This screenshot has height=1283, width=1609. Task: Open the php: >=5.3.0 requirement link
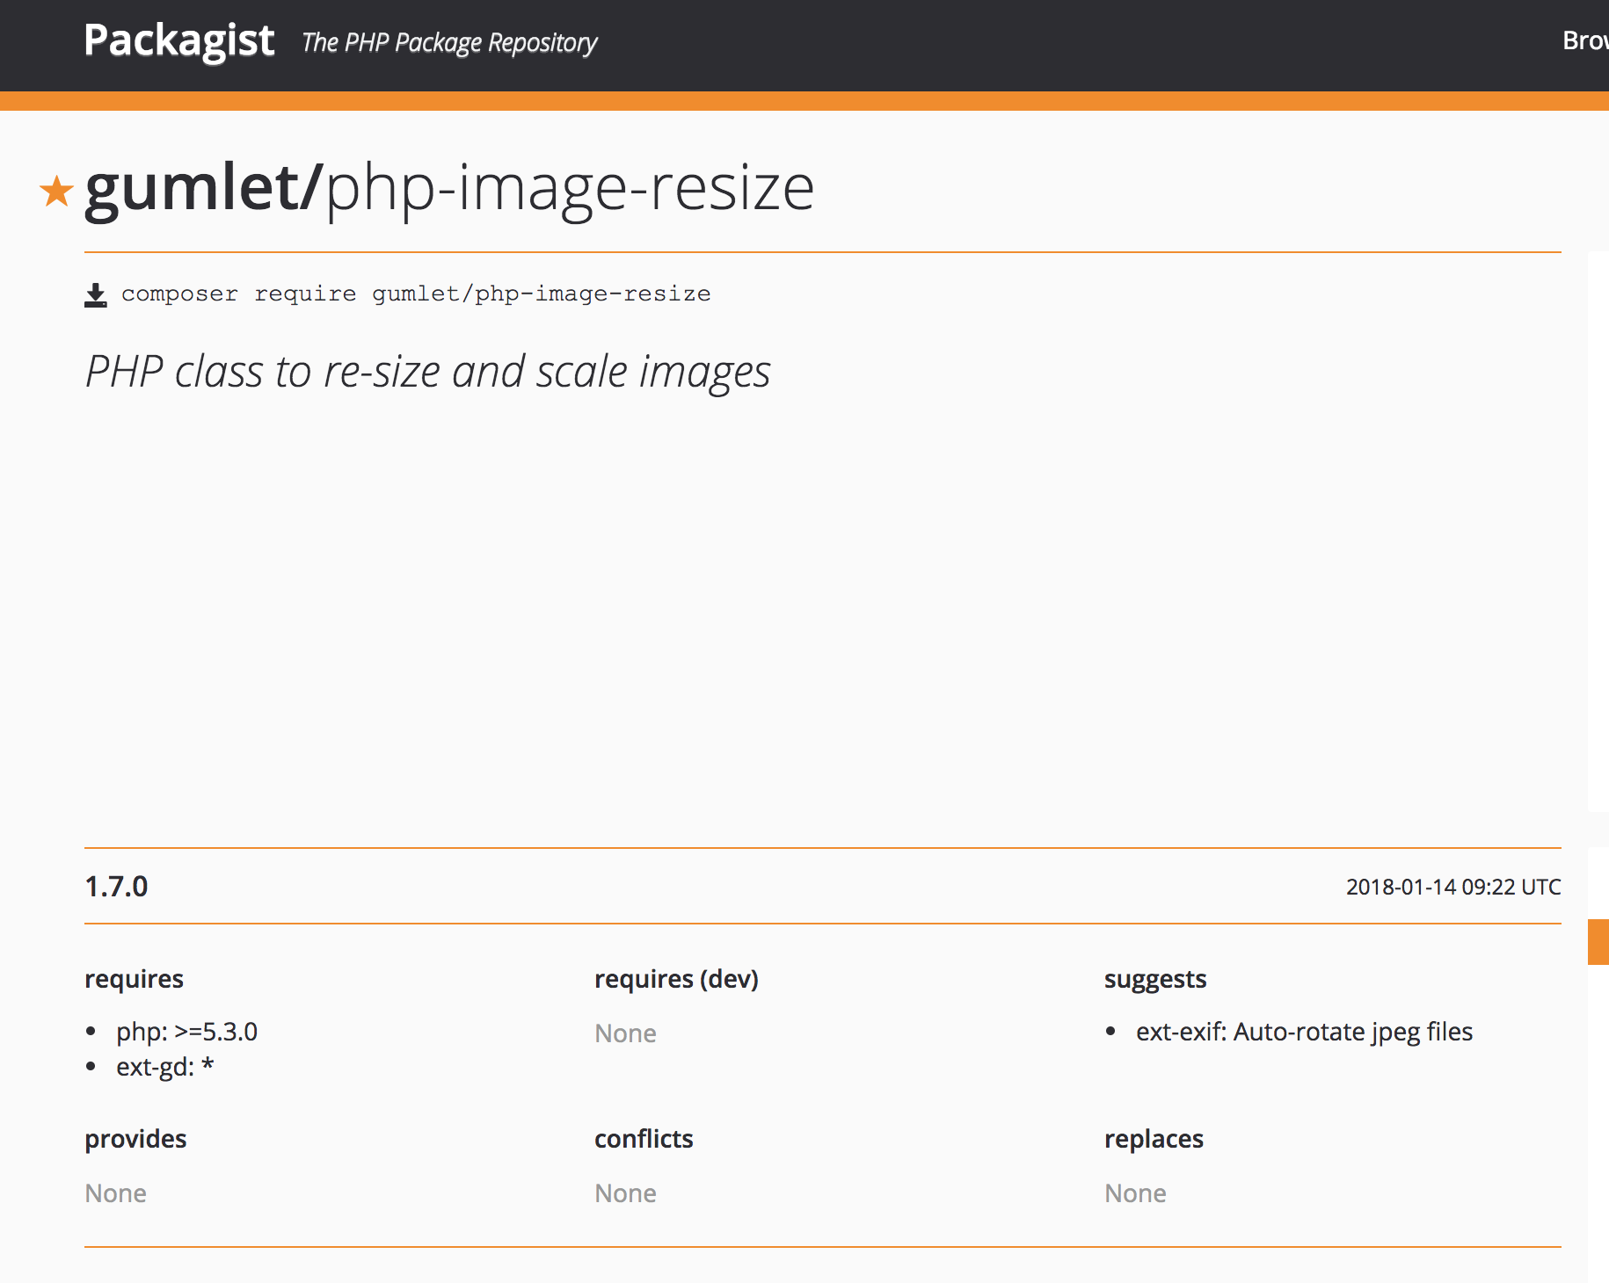pos(187,1032)
